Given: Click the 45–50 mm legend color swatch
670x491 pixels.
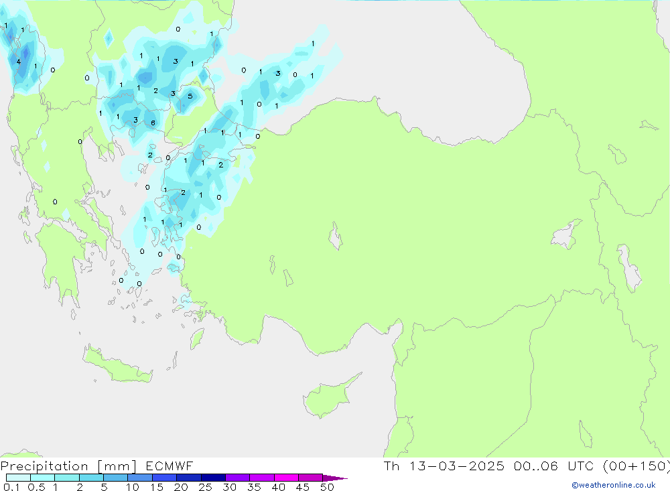Looking at the screenshot, I should [x=310, y=478].
